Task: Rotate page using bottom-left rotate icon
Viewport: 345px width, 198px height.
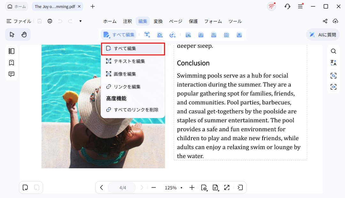Action: 25,187
